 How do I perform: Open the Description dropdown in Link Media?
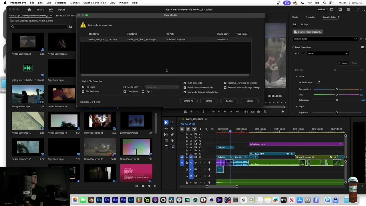pos(162,87)
